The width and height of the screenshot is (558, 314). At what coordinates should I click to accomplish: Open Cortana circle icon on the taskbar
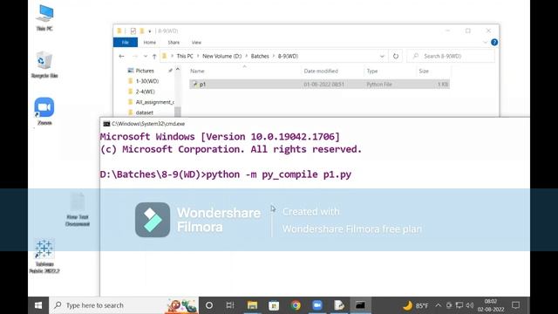click(x=209, y=305)
